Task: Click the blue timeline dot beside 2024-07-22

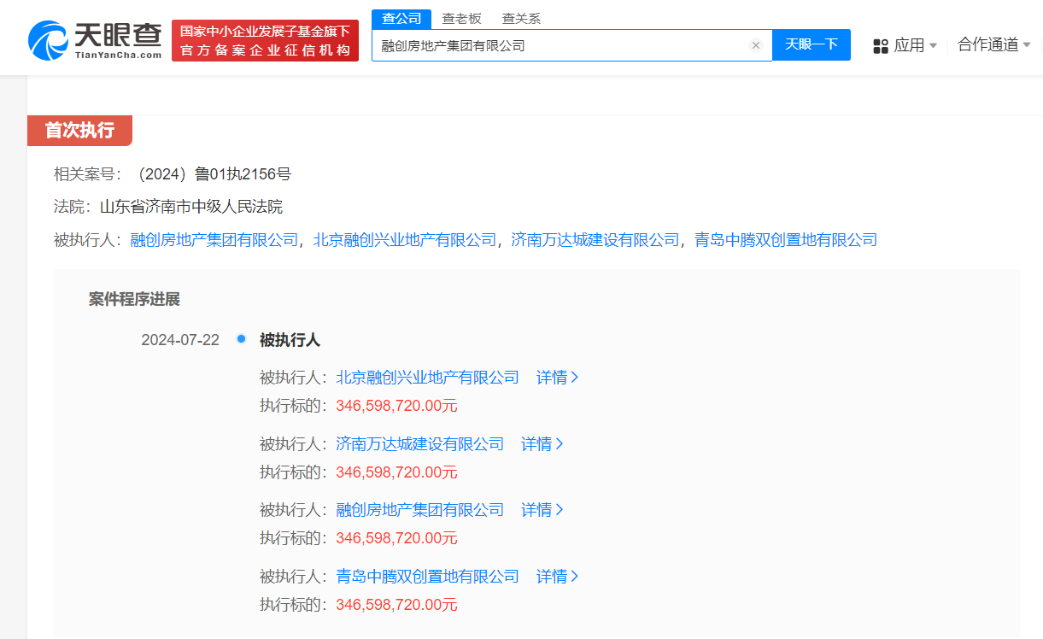Action: (240, 339)
